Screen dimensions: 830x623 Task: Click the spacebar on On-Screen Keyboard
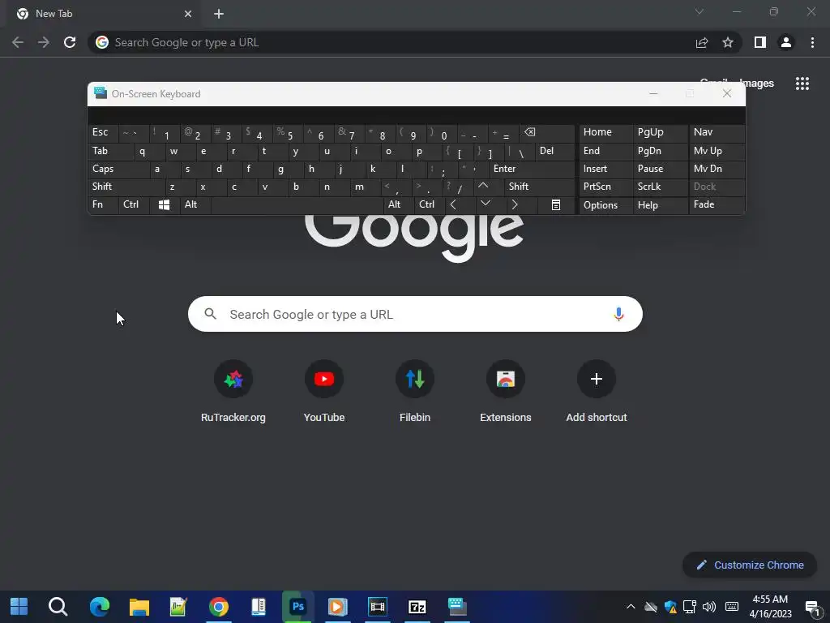[x=297, y=204]
